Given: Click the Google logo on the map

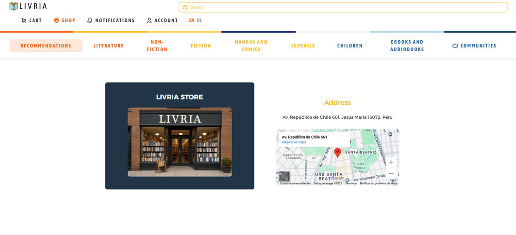Looking at the screenshot, I should pyautogui.click(x=337, y=178).
